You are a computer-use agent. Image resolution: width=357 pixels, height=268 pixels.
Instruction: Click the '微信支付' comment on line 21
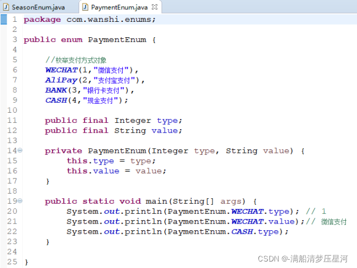[x=334, y=222]
